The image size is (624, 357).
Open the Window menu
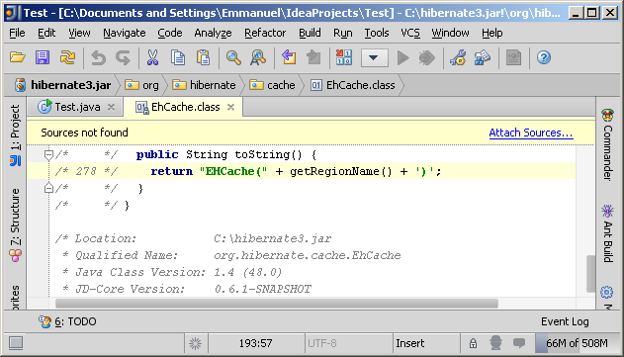pyautogui.click(x=450, y=33)
